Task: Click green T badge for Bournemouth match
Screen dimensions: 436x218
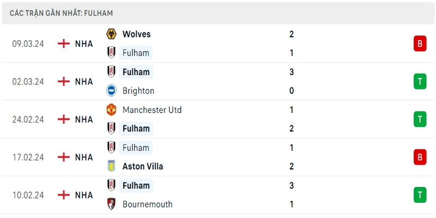Action: point(420,195)
